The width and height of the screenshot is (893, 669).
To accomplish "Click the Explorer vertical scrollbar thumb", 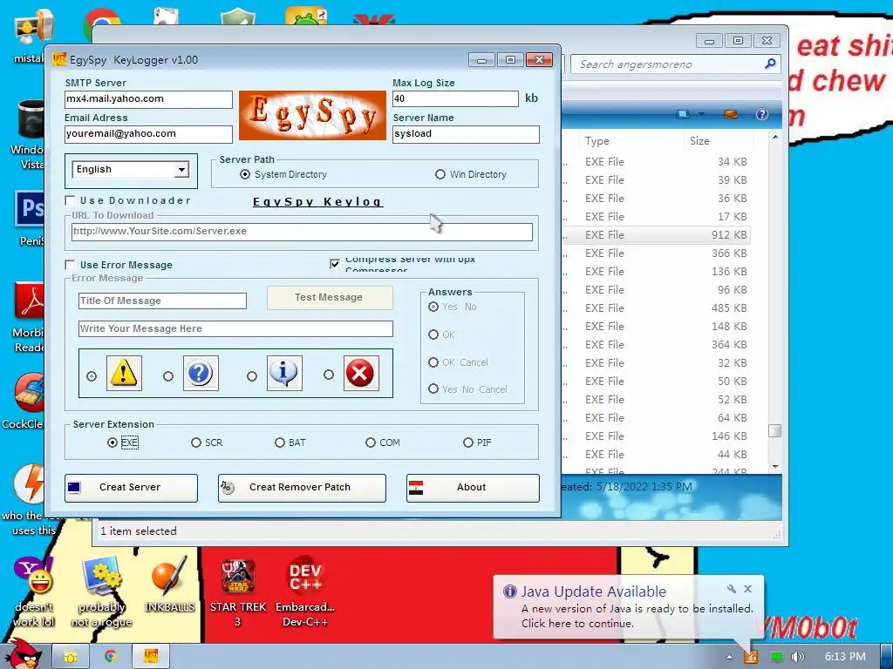I will point(774,430).
